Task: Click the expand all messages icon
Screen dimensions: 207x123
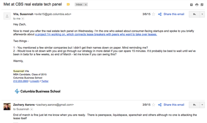Action: 191,5
